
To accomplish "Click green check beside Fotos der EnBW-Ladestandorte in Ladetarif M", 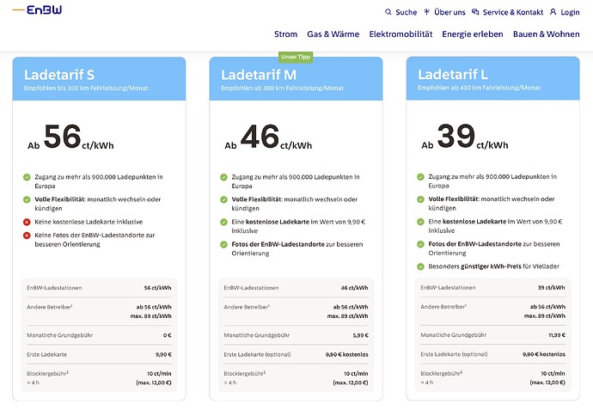I will click(224, 244).
